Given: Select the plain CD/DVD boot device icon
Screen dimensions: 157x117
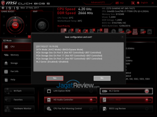Looking at the screenshot, I should click(x=114, y=31).
